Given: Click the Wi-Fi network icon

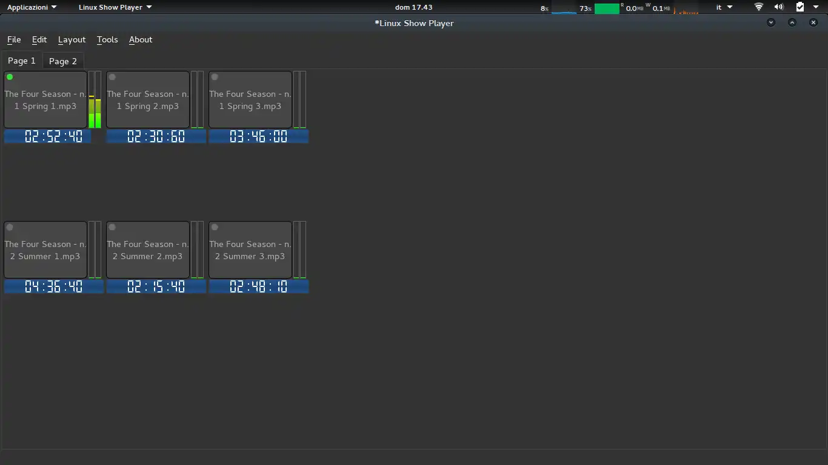Looking at the screenshot, I should 759,7.
